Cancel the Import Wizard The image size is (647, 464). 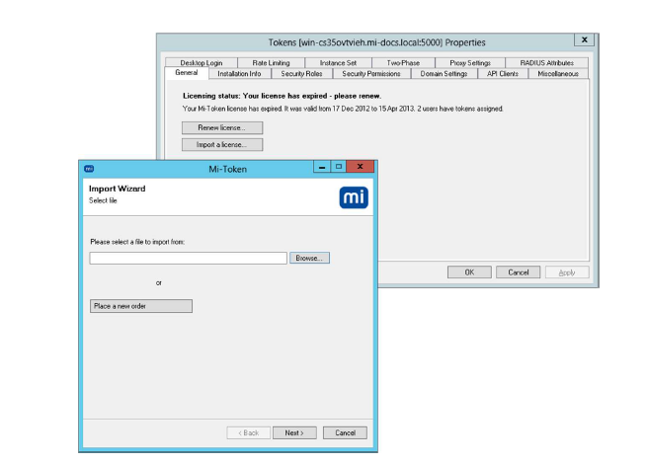click(x=345, y=432)
